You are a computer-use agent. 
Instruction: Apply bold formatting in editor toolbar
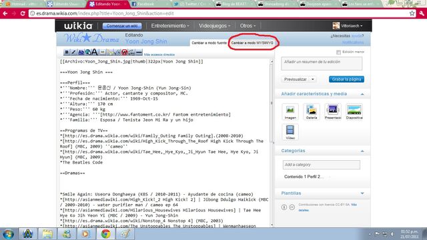(x=67, y=52)
